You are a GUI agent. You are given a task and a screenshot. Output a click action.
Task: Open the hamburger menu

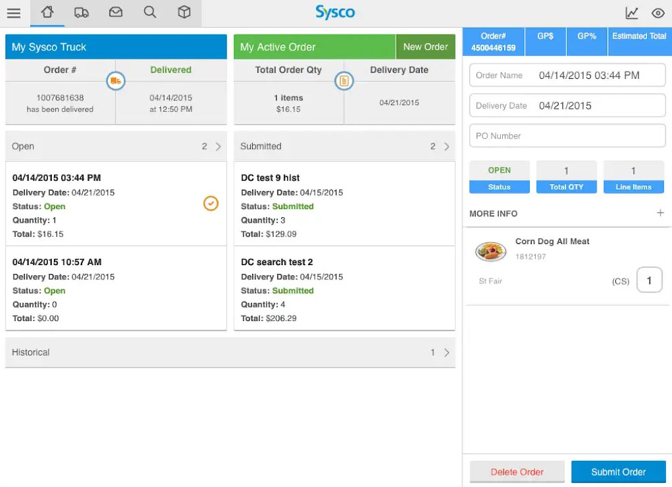[x=13, y=13]
